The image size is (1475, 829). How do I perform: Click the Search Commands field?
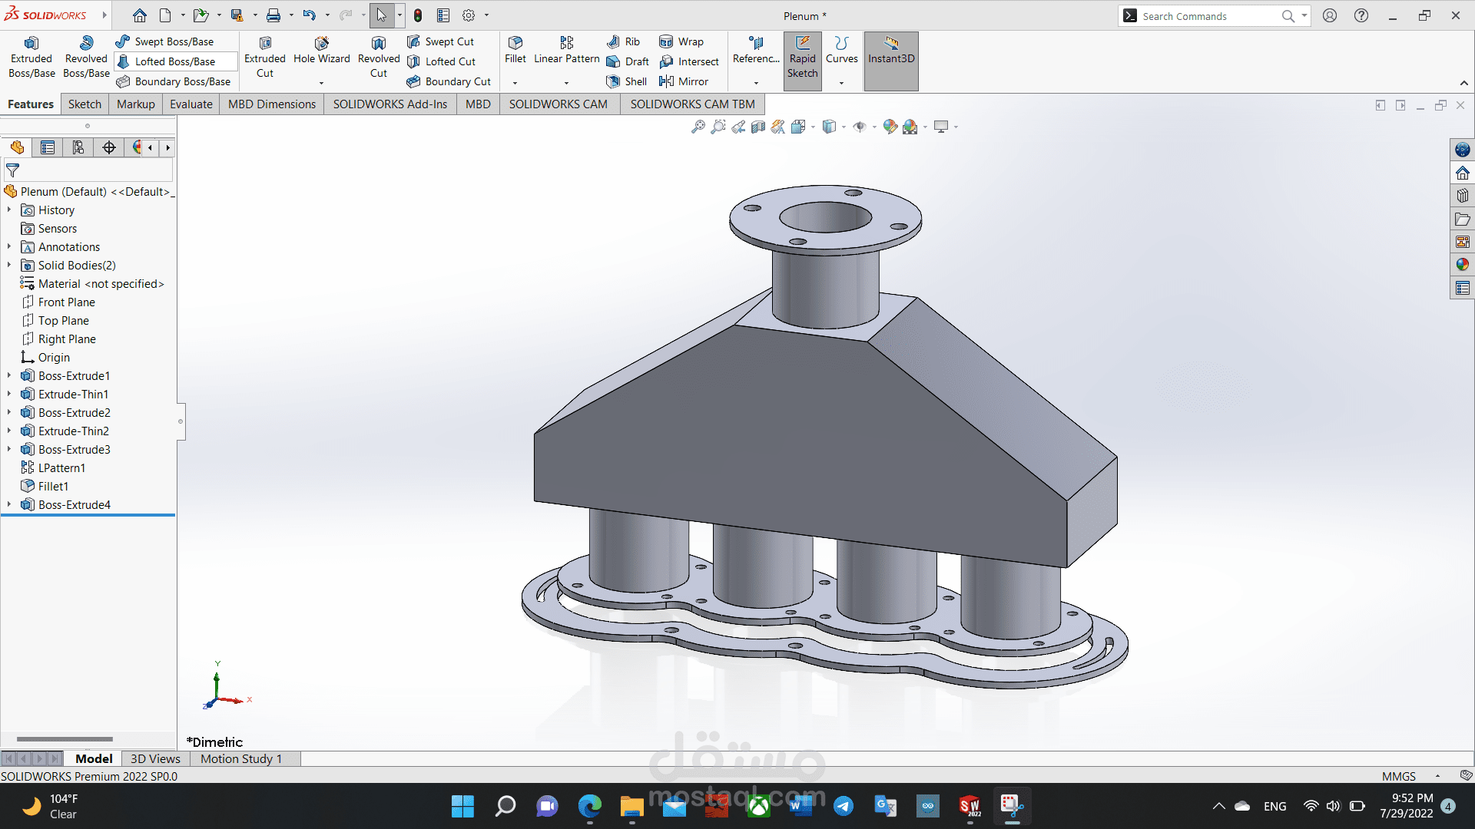point(1206,15)
